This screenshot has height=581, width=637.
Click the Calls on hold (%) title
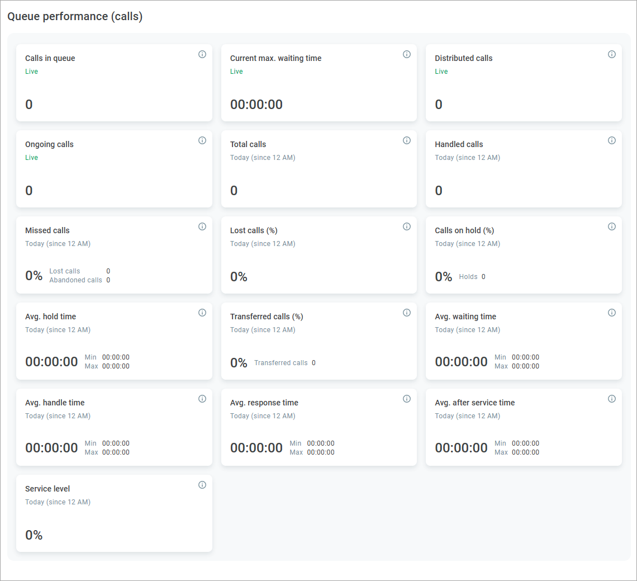coord(464,230)
